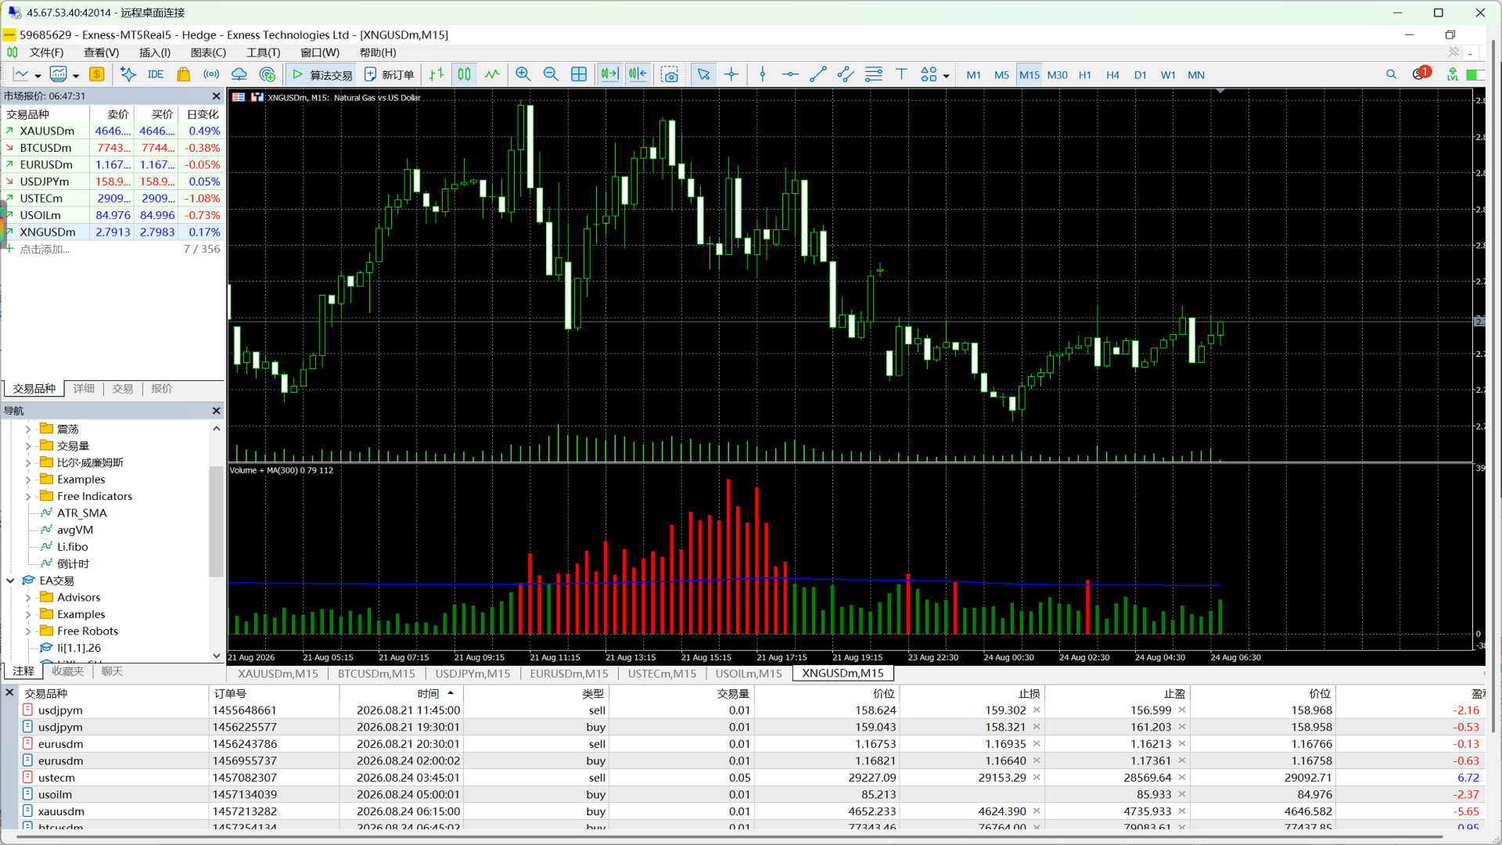Set timeframe to H4
This screenshot has height=845, width=1502.
[1112, 75]
